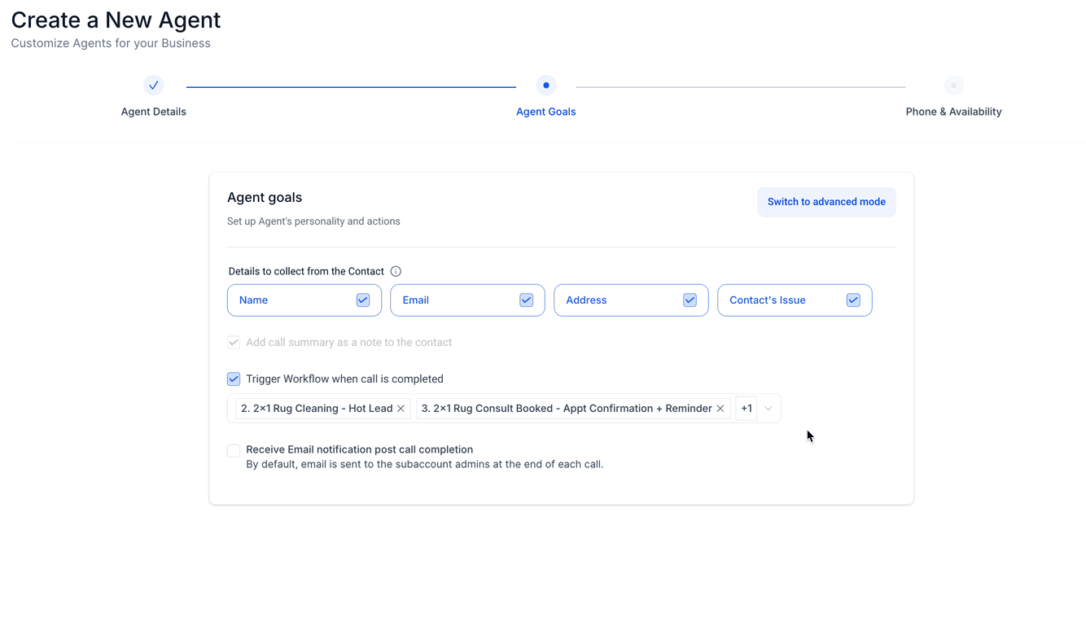
Task: Open the workflow multi-select field
Action: pyautogui.click(x=504, y=409)
